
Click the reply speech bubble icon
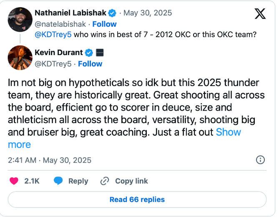pyautogui.click(x=58, y=181)
